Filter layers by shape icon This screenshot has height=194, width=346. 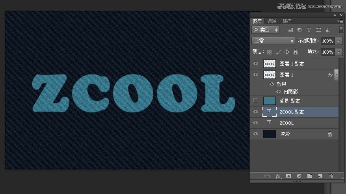pos(318,30)
